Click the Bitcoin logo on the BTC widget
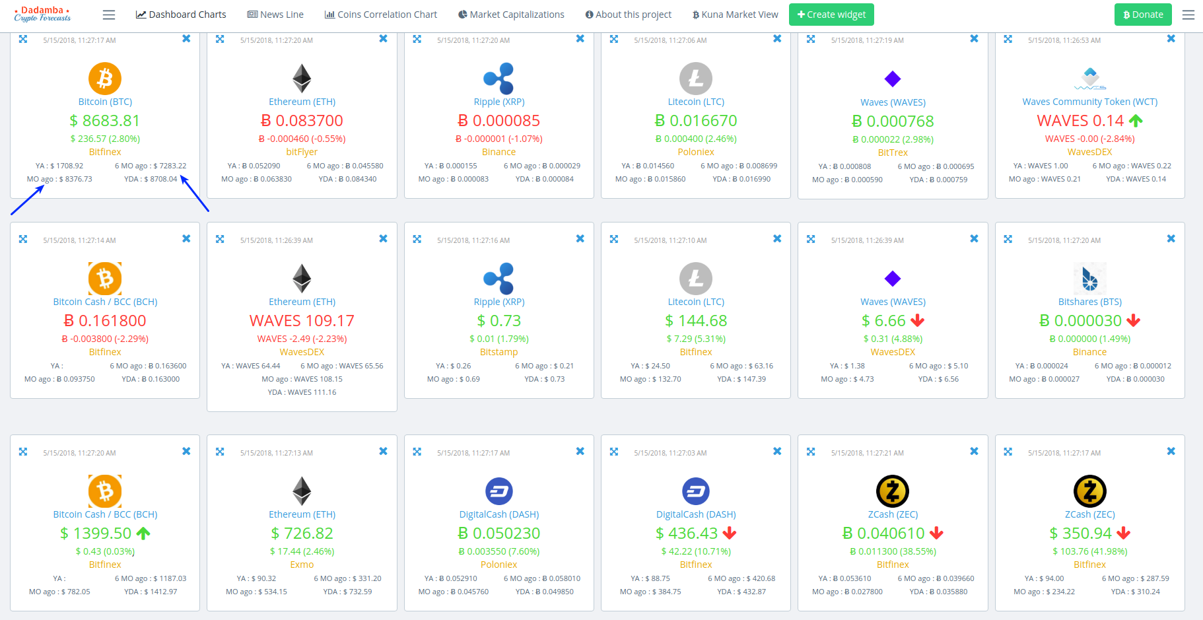 pos(104,78)
